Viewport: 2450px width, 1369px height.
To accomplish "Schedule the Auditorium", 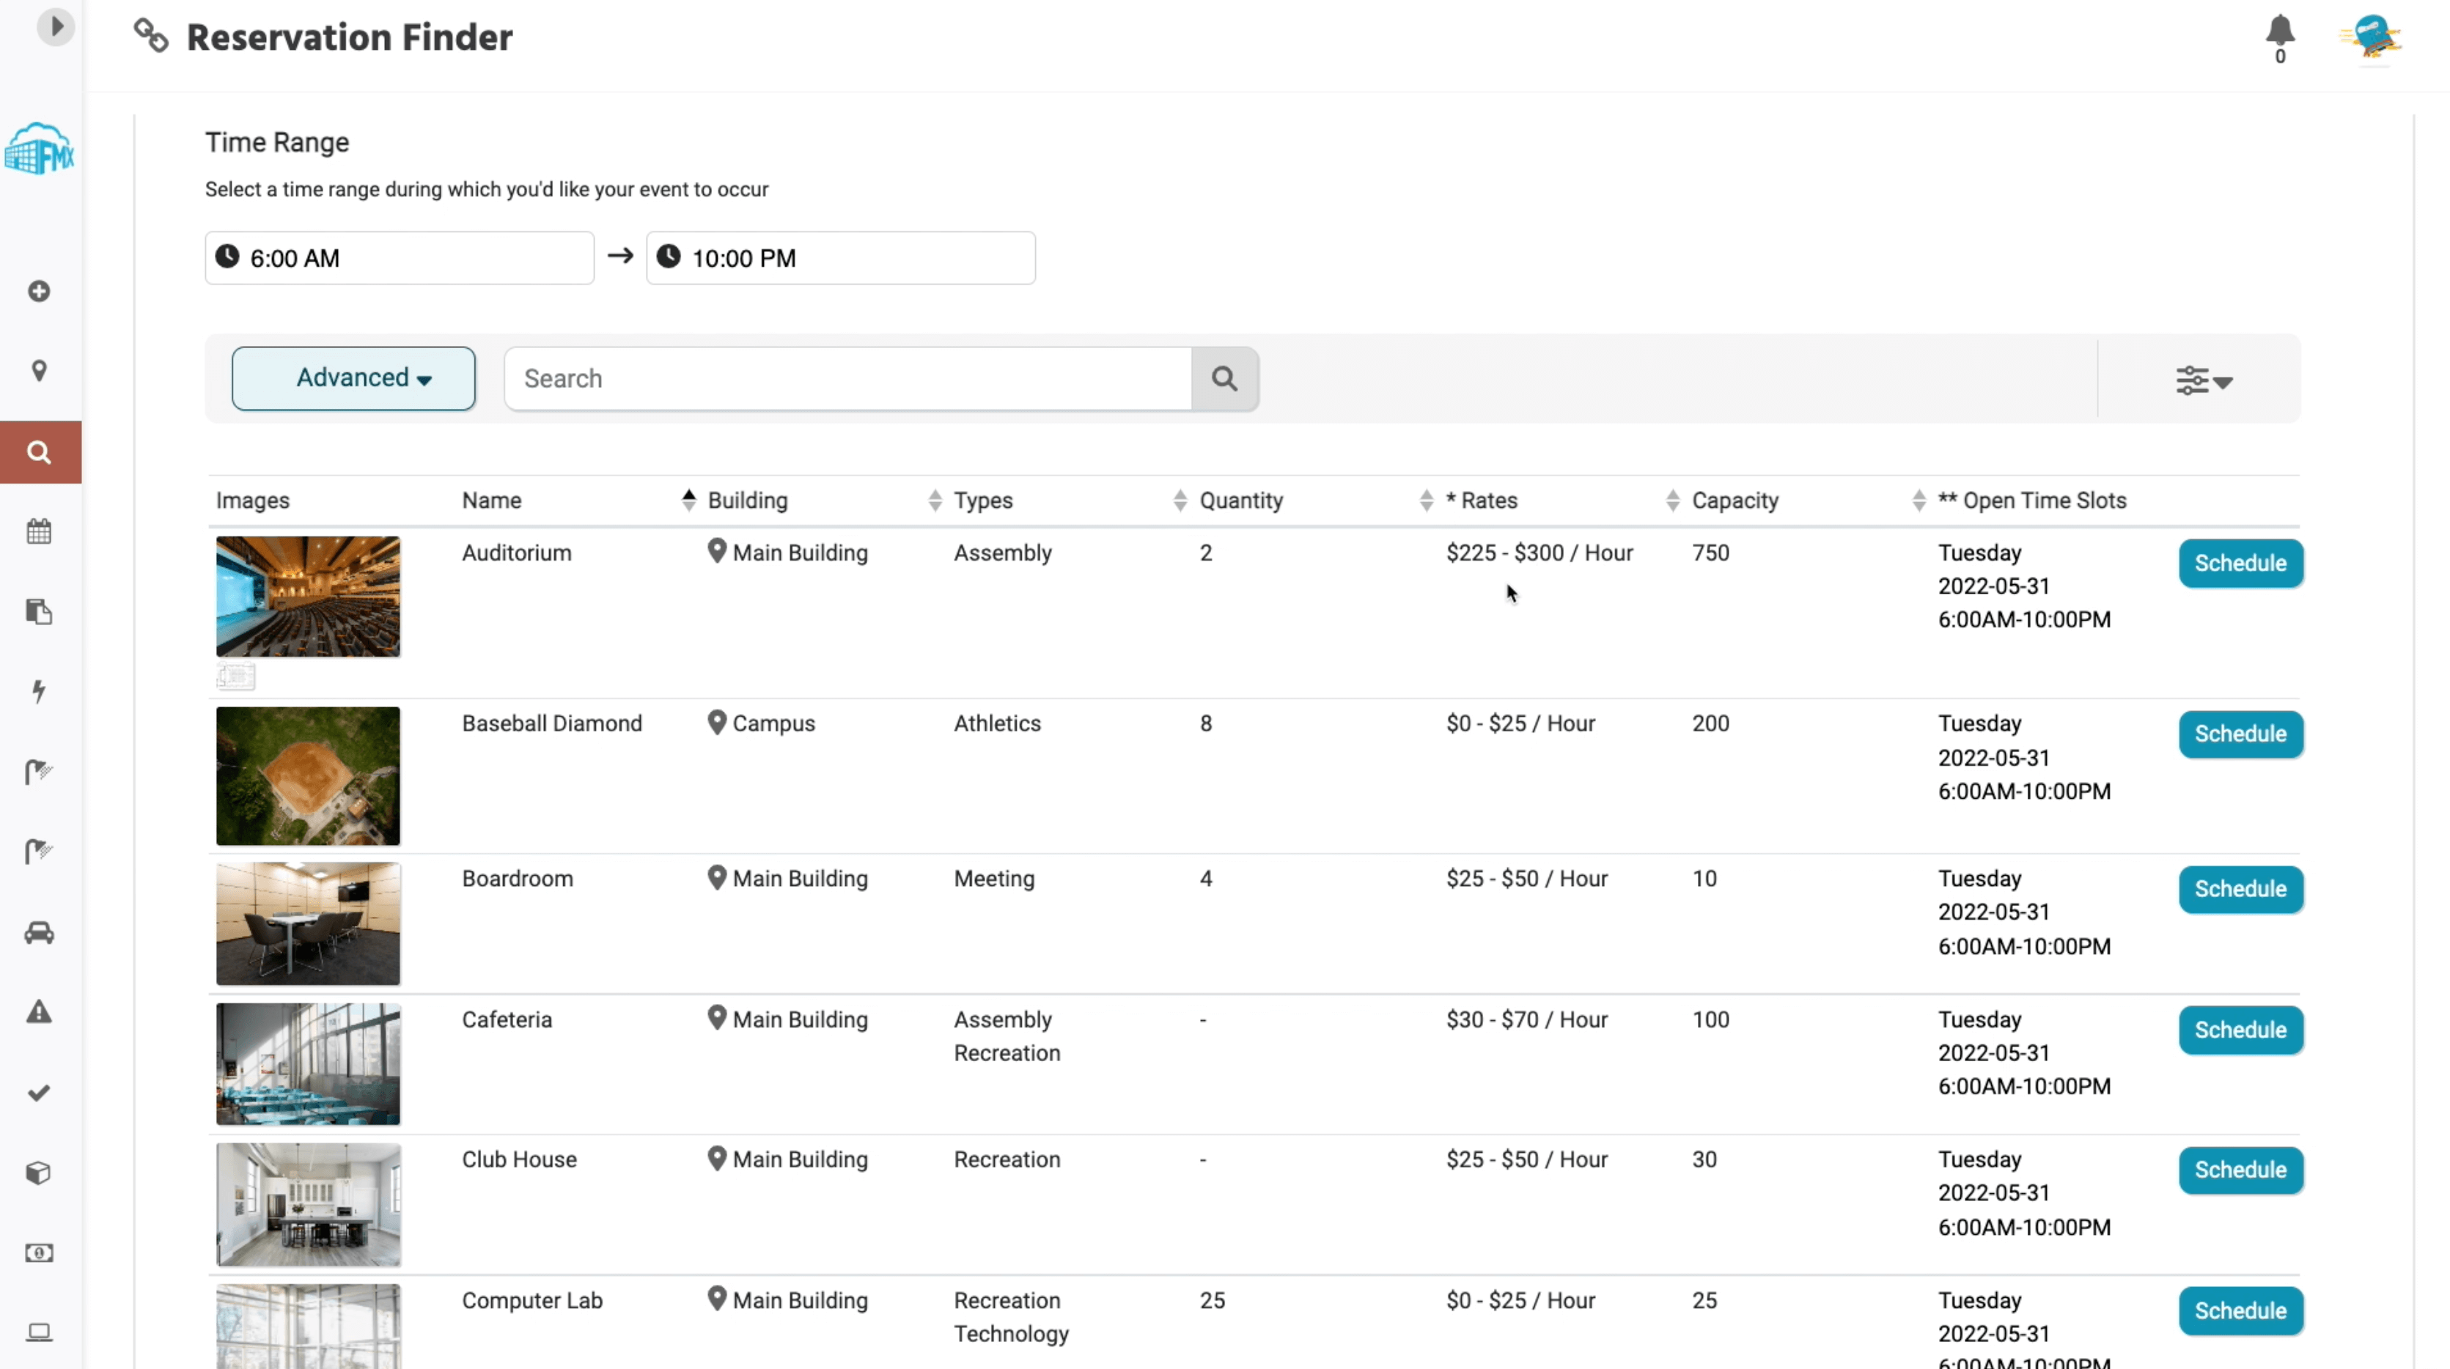I will tap(2240, 563).
